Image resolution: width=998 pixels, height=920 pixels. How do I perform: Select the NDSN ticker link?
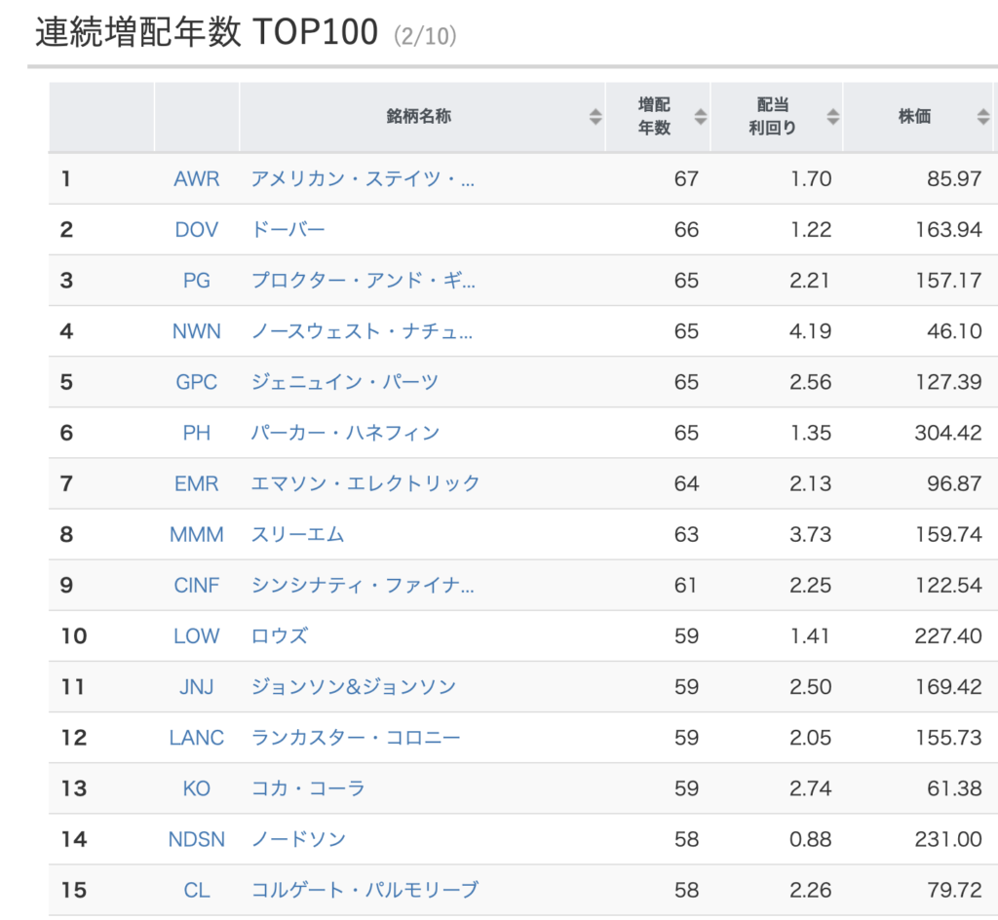[x=197, y=840]
